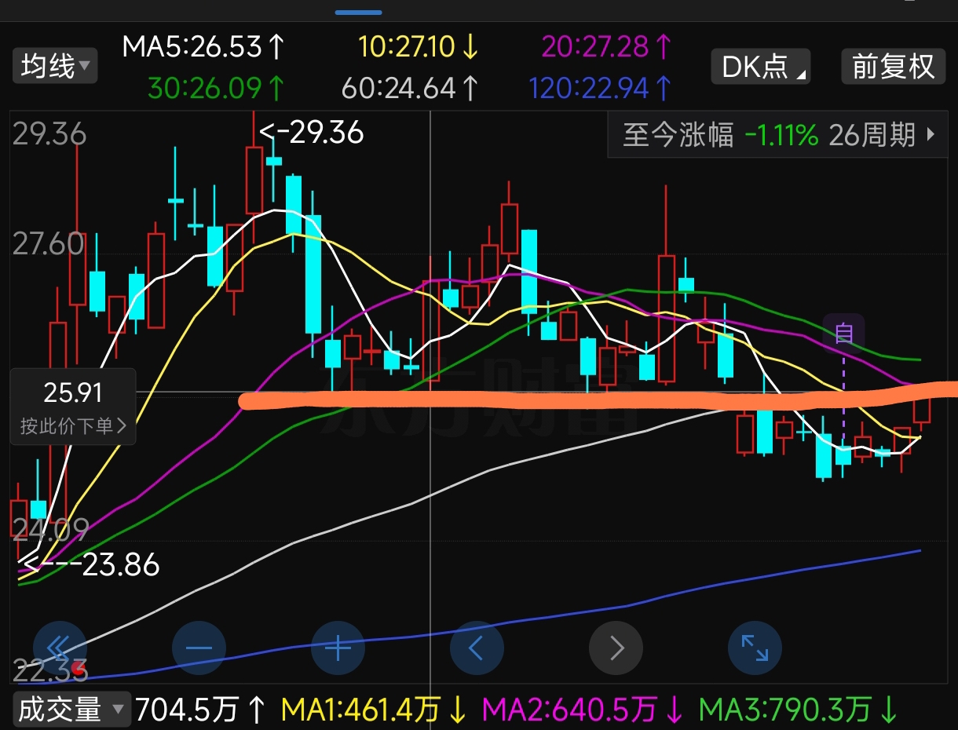Select the blue 120:22.94 moving average value
Viewport: 958px width, 730px height.
pos(600,88)
